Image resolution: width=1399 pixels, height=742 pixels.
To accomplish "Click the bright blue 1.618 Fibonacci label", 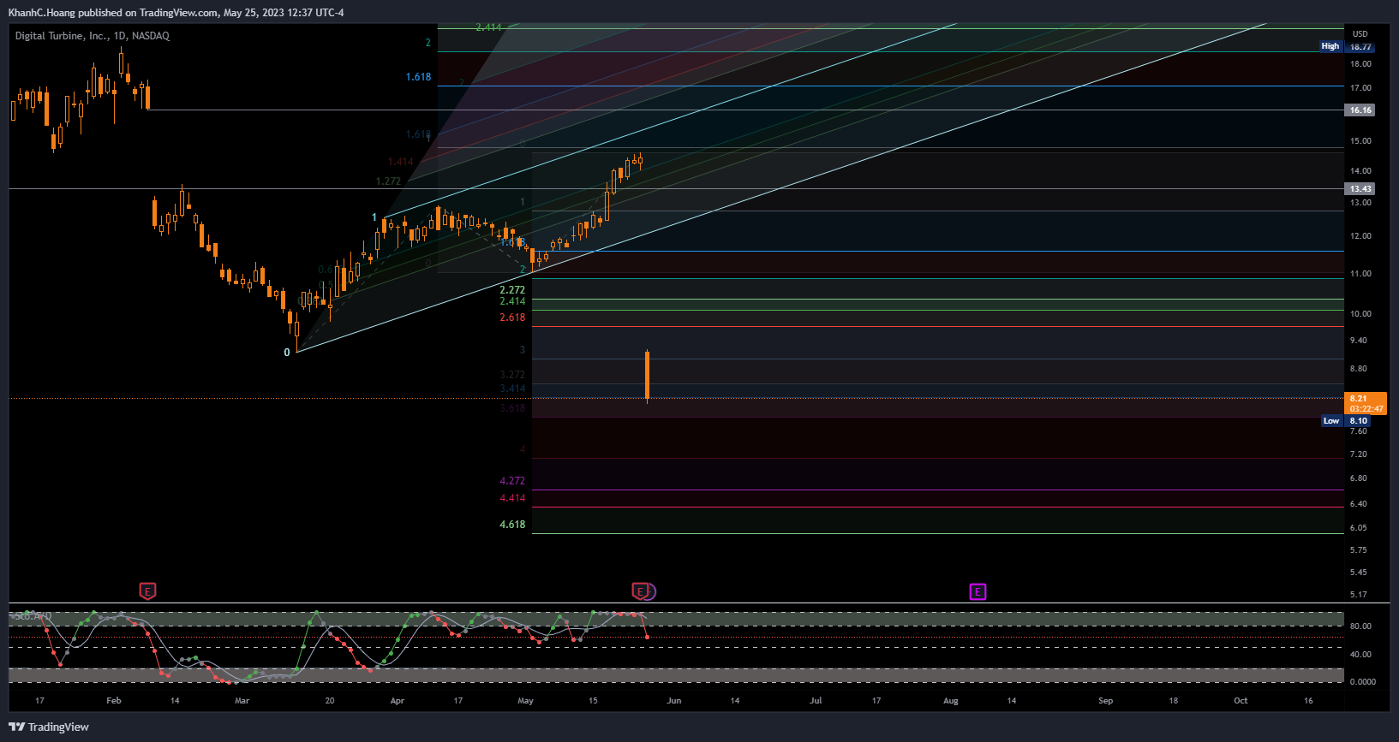I will [418, 77].
